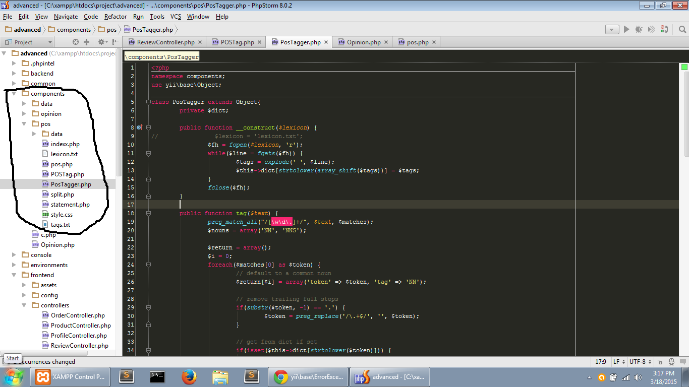Image resolution: width=689 pixels, height=387 pixels.
Task: Toggle listening for PHP debug connections icon
Action: tap(664, 30)
